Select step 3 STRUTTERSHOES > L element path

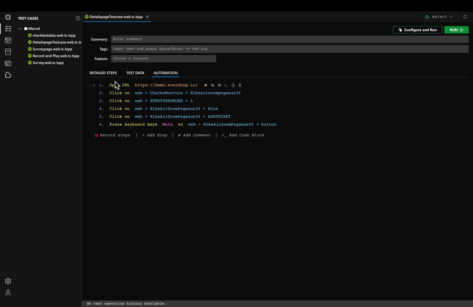pos(164,101)
